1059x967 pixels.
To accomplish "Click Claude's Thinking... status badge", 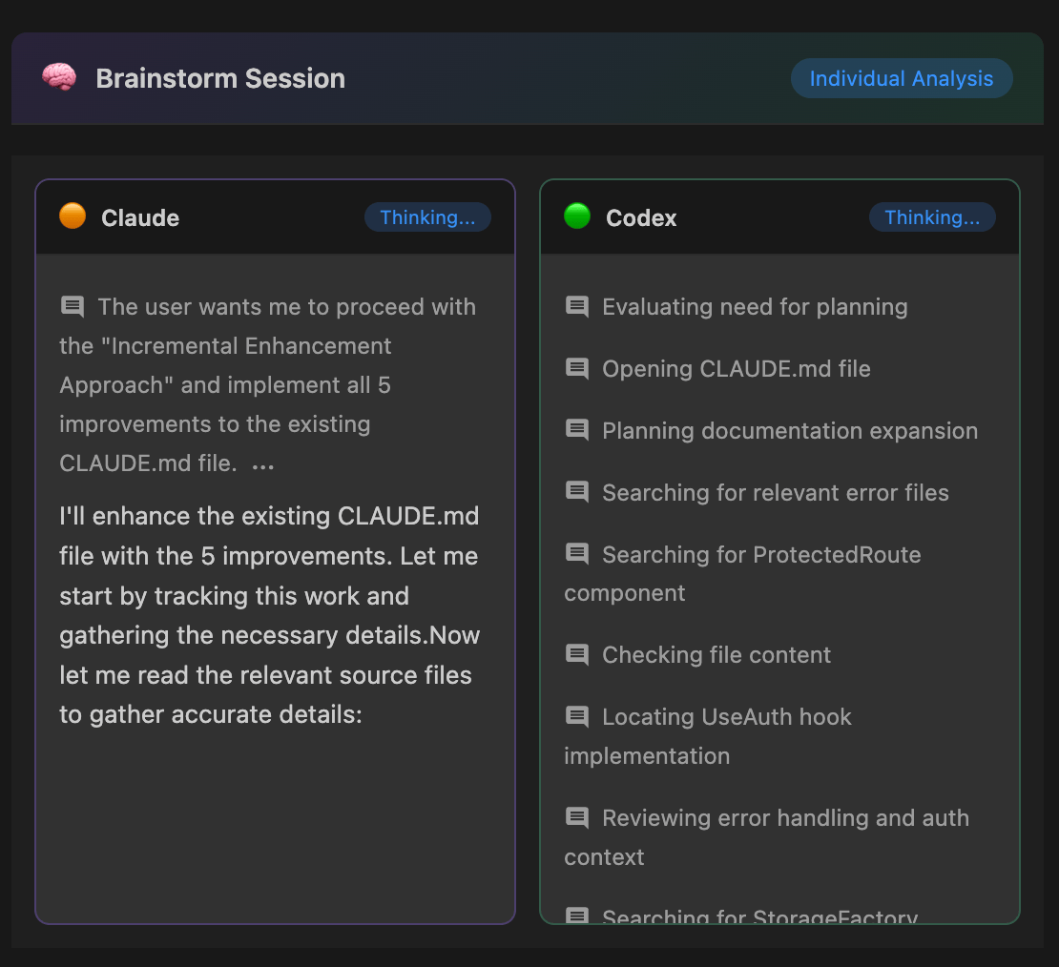I will click(x=427, y=217).
